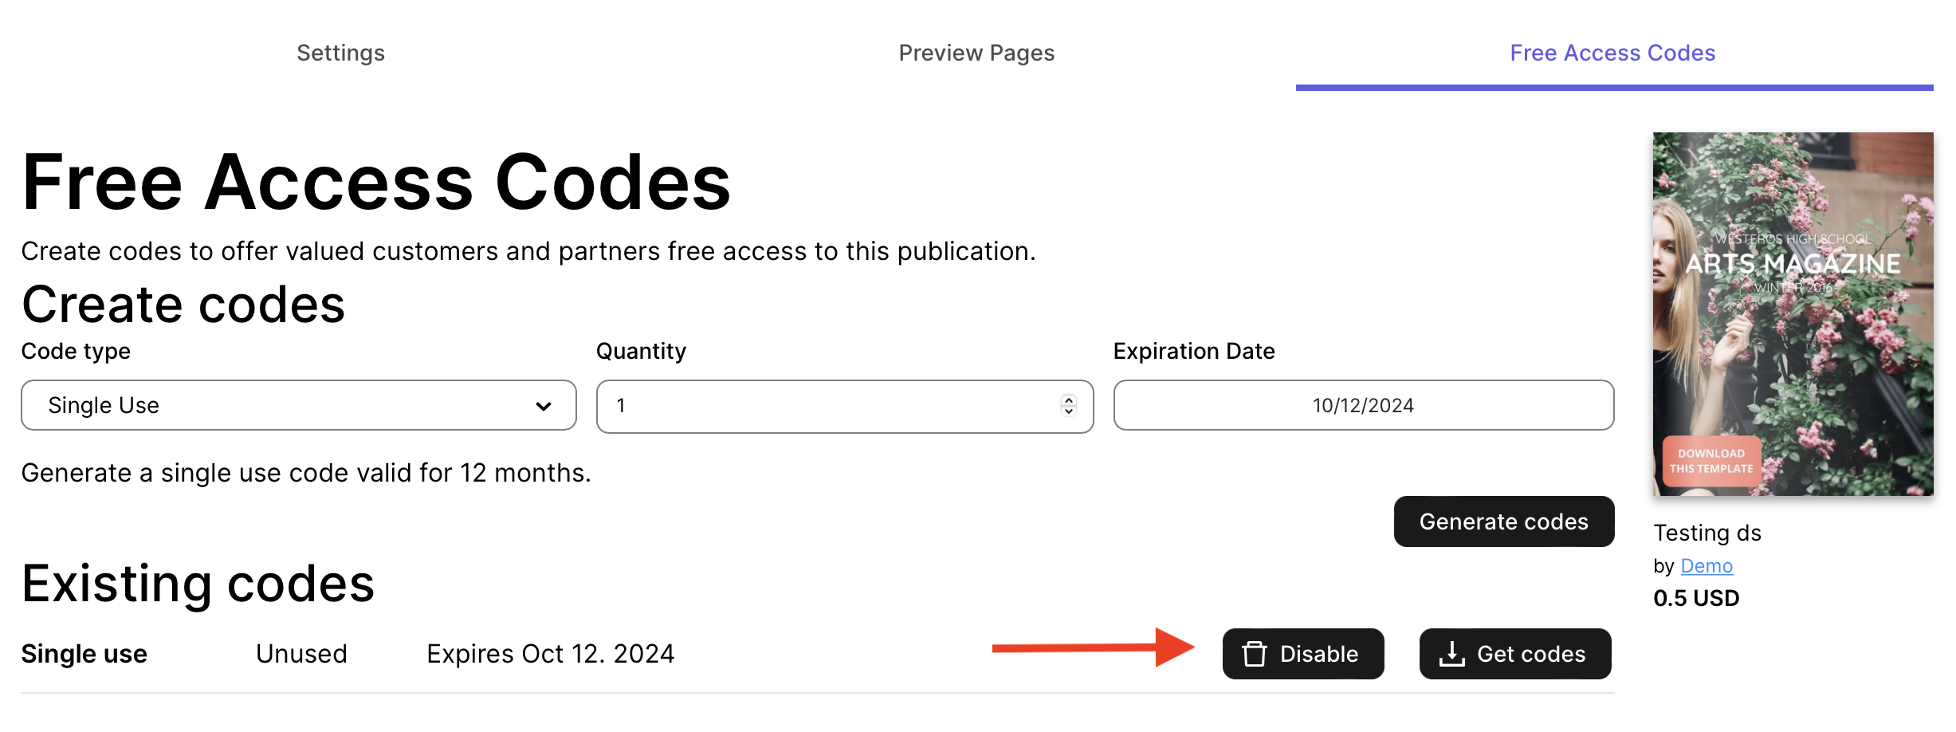This screenshot has height=732, width=1956.
Task: Click the Quantity number field
Action: point(829,406)
